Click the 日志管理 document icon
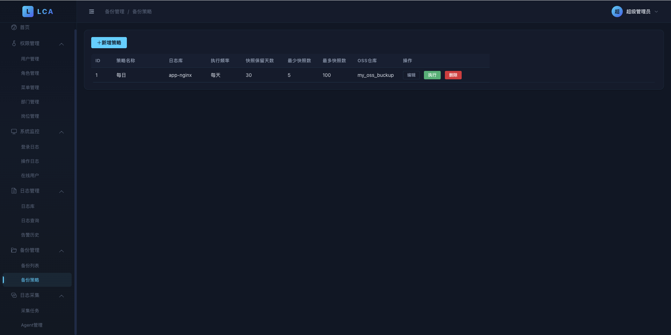 pyautogui.click(x=14, y=191)
